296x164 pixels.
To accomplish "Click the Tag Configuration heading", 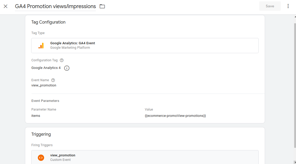I will 48,22.
